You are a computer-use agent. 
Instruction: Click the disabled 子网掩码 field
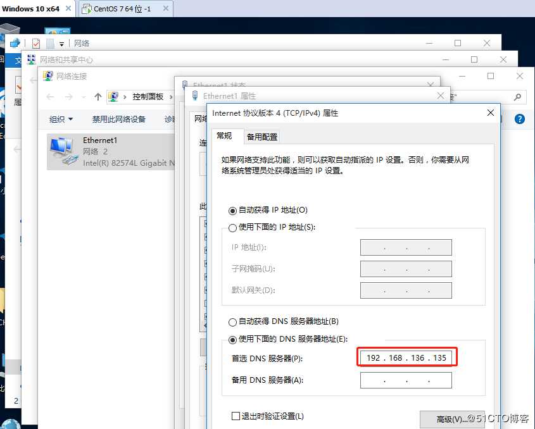click(406, 269)
